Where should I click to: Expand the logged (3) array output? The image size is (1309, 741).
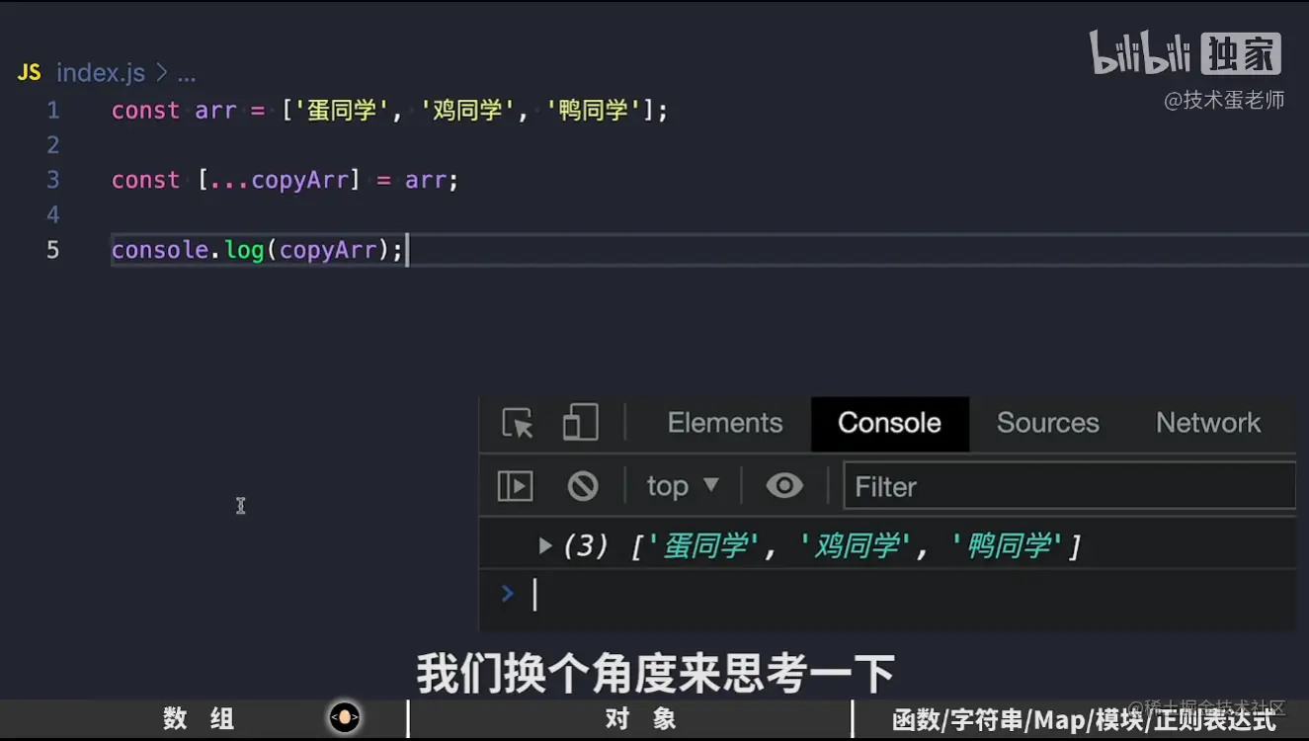[544, 544]
